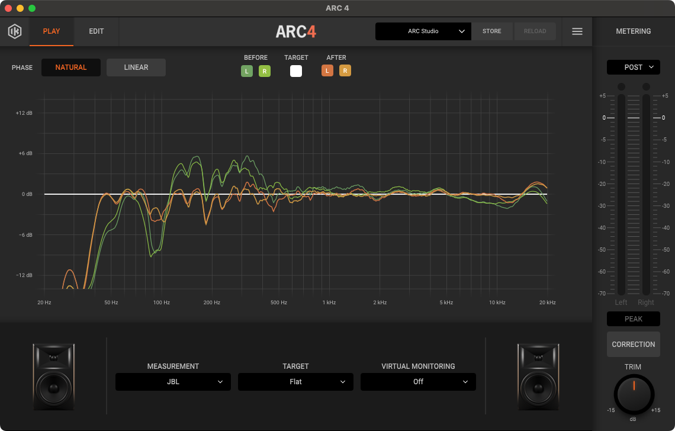This screenshot has height=431, width=675.
Task: Click the 1 kHz axis label
Action: tap(329, 303)
